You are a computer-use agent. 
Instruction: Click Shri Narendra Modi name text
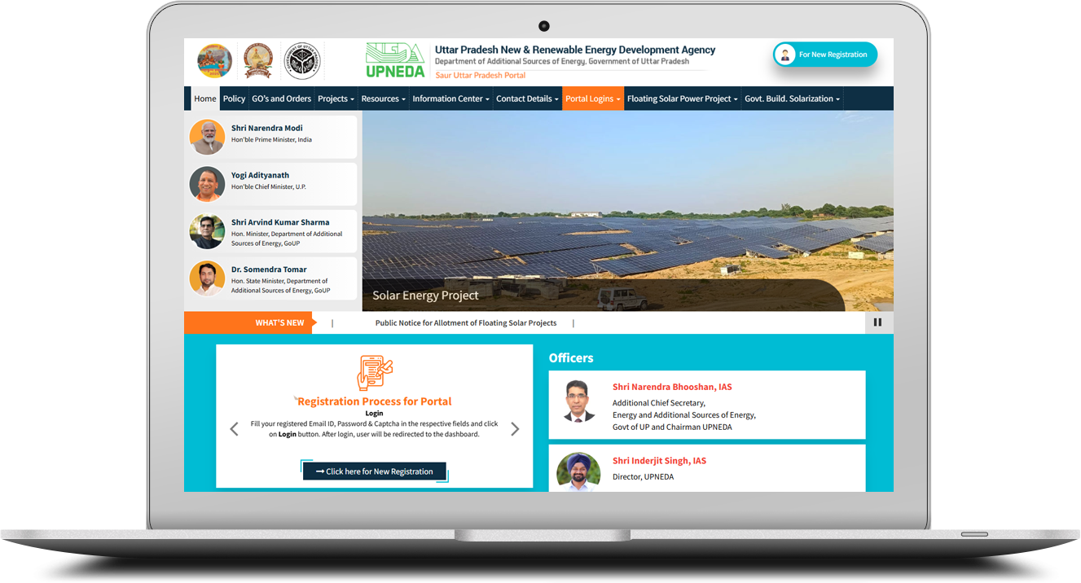tap(266, 128)
